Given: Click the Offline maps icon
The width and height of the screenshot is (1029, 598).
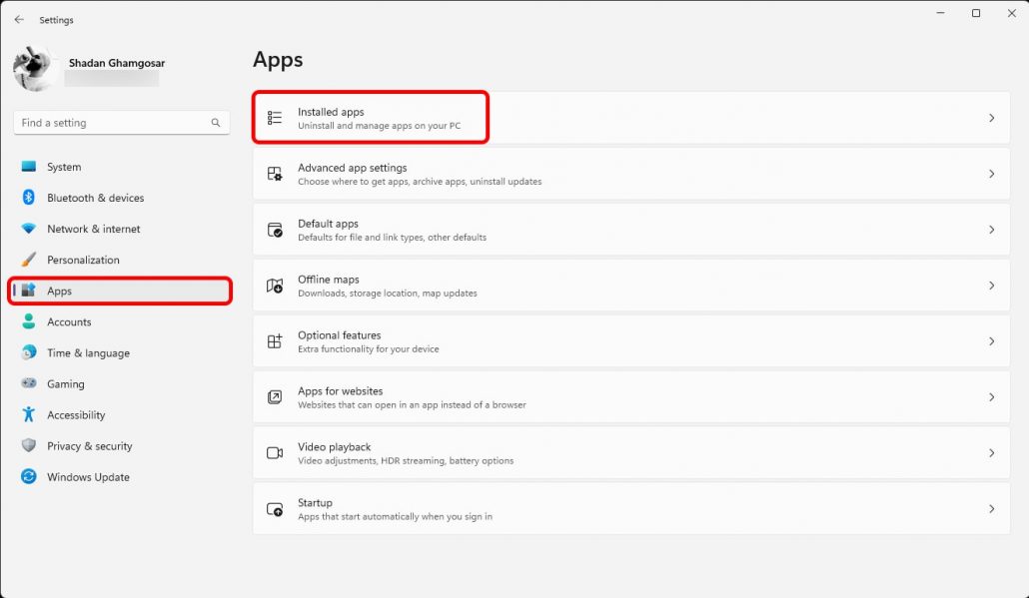Looking at the screenshot, I should (x=275, y=286).
